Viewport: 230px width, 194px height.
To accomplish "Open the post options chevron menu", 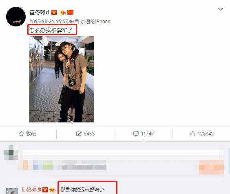I will (x=221, y=9).
